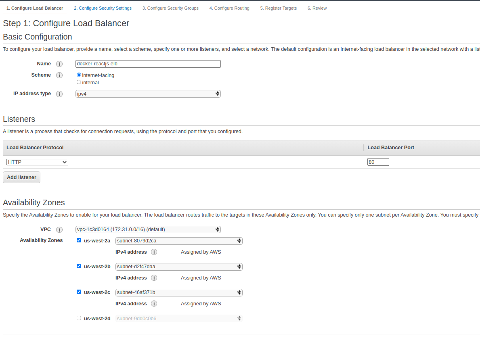Viewport: 480px width, 338px height.
Task: Click the info icon next to VPC
Action: point(59,230)
